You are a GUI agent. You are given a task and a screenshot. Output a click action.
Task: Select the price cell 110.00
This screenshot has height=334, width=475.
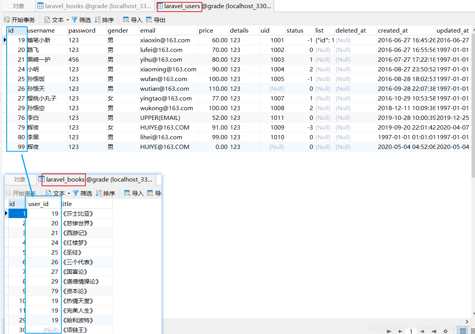(x=213, y=88)
